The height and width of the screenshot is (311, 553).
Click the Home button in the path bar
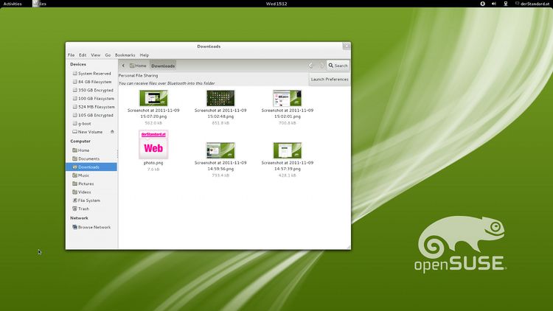[x=138, y=66]
